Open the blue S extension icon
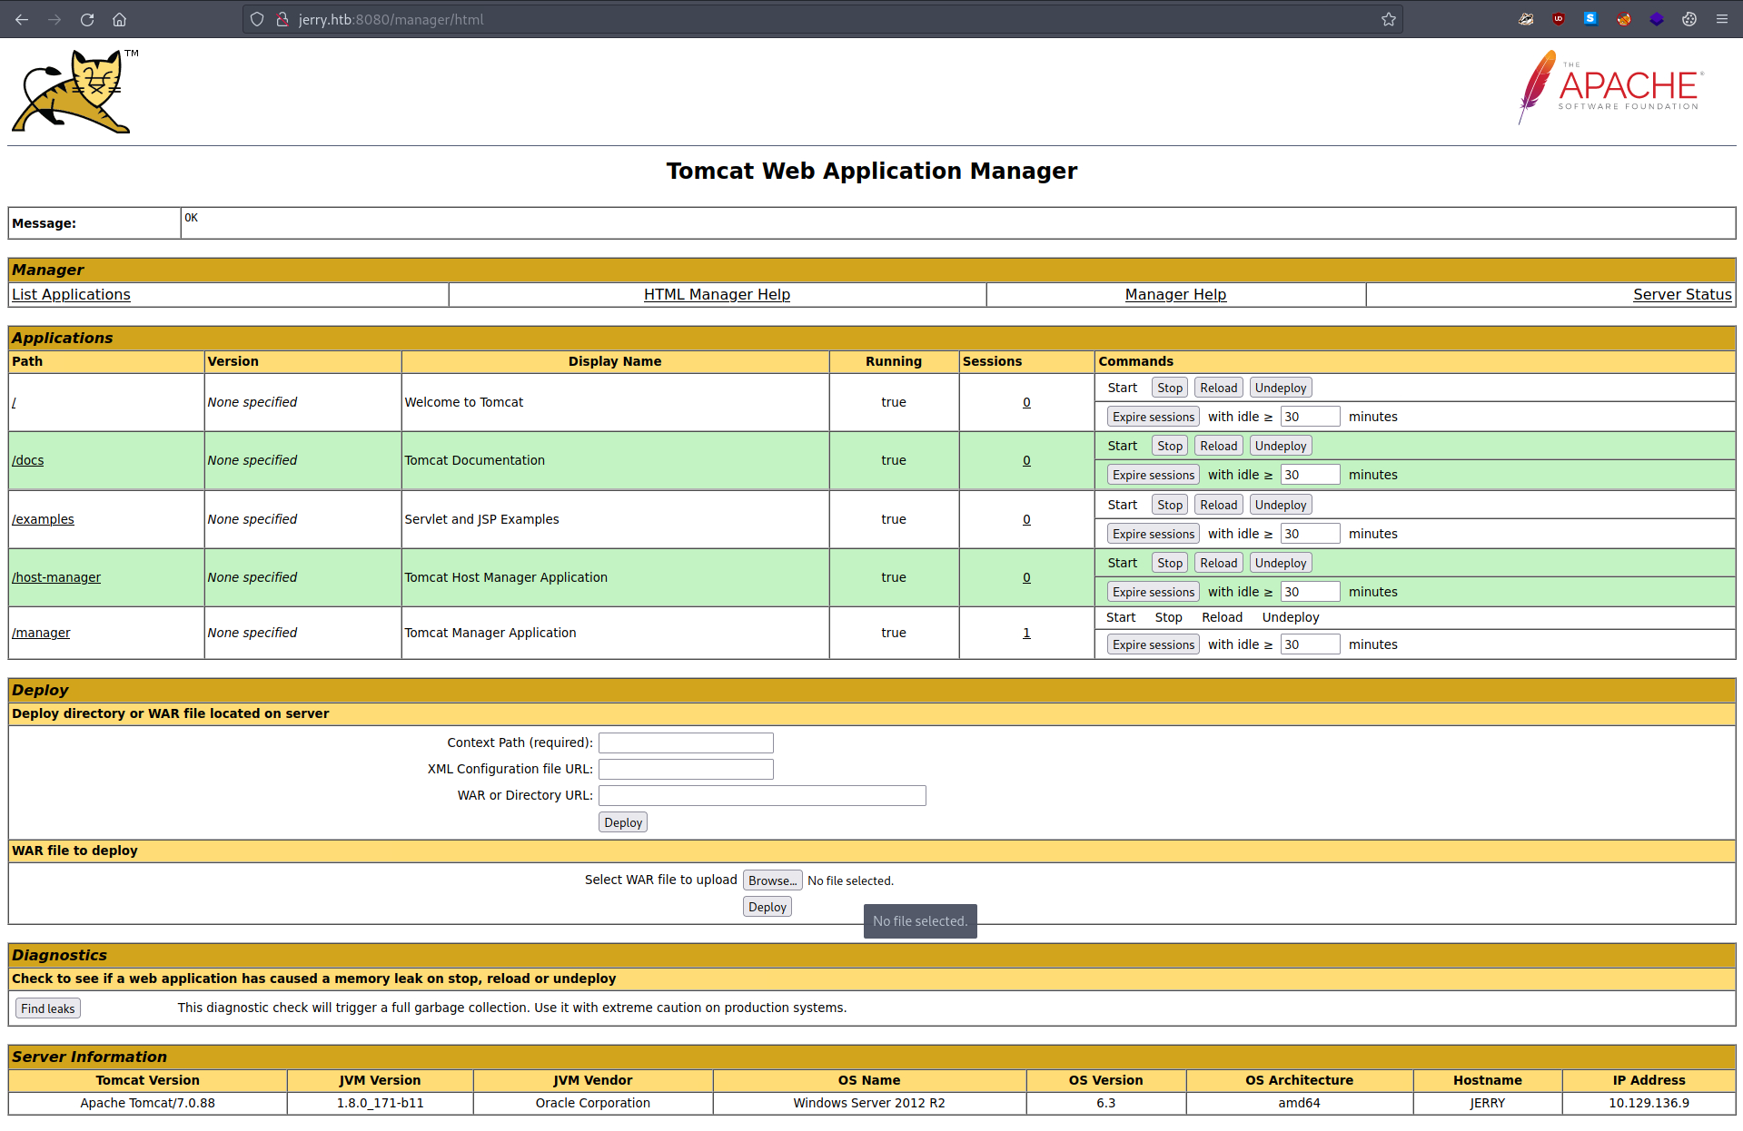The image size is (1743, 1131). [x=1590, y=19]
